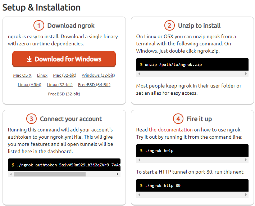Click right scroll arrow under ngrok http 80
Screen dimensions: 255x206
point(246,194)
